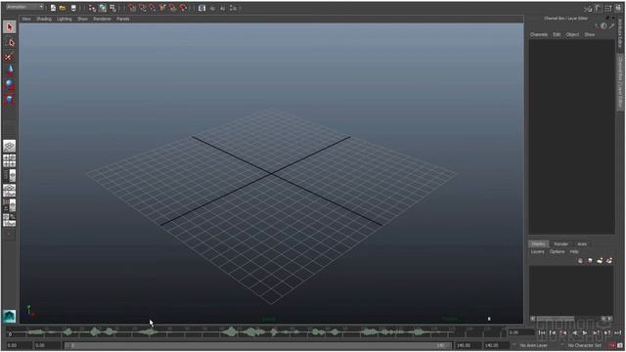626x352 pixels.
Task: Play animation backwards
Action: pyautogui.click(x=574, y=332)
